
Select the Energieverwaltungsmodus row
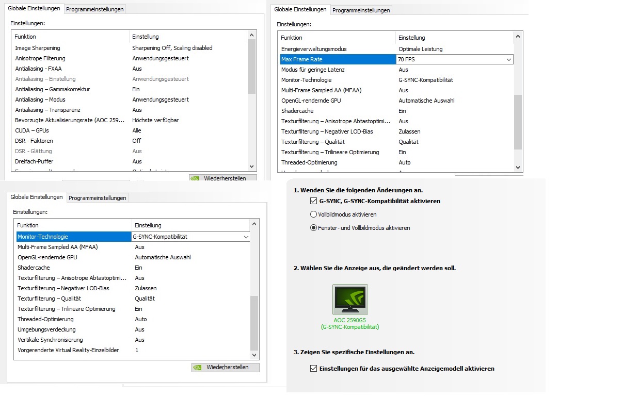click(396, 49)
